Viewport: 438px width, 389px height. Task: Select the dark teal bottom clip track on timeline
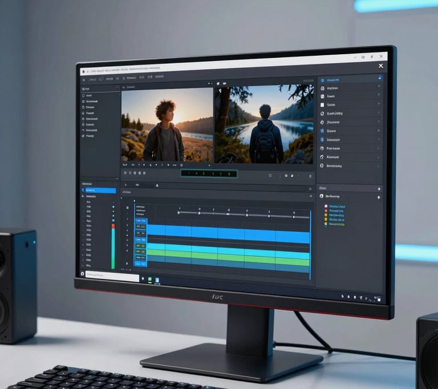tap(229, 265)
